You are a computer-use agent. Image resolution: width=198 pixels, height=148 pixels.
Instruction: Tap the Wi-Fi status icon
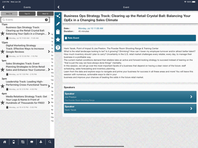[185, 2]
